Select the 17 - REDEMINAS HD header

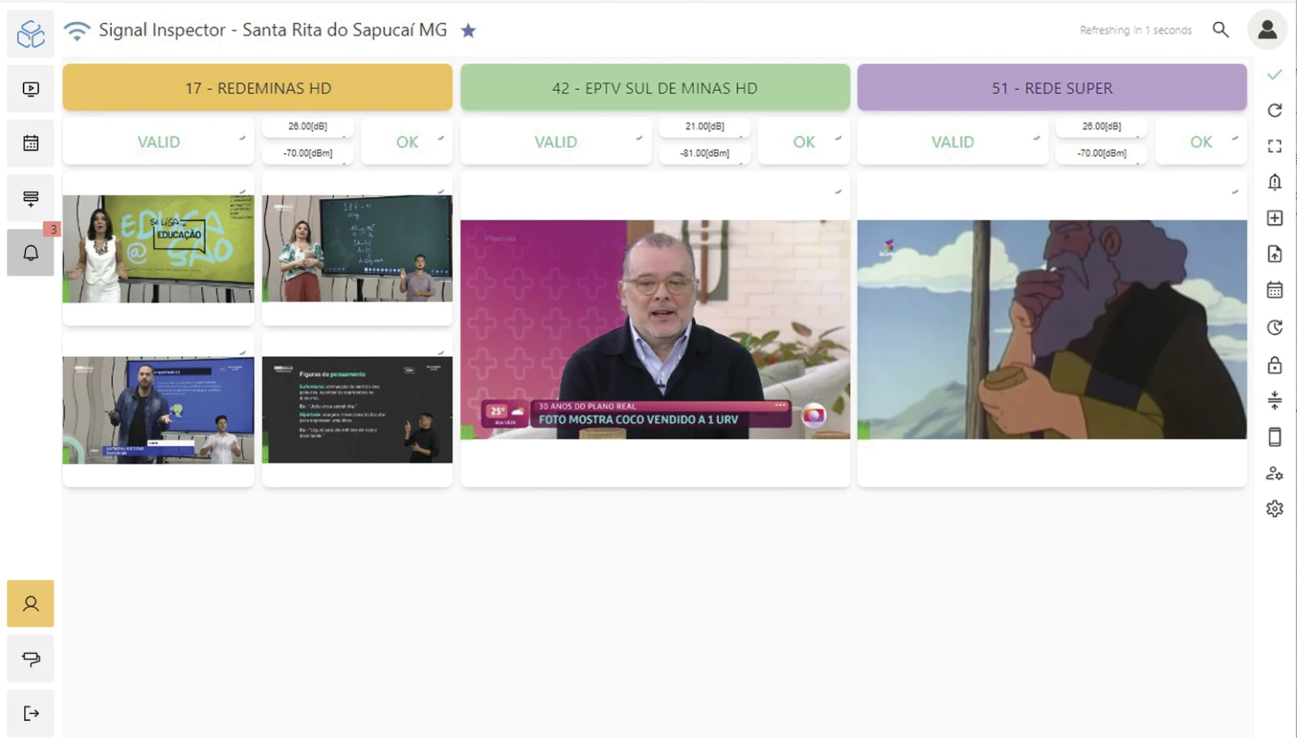click(258, 87)
